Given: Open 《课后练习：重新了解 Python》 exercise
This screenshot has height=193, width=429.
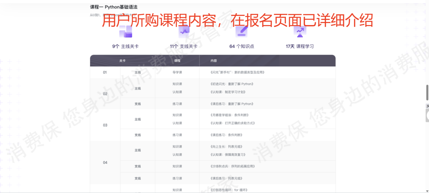Looking at the screenshot, I should [x=232, y=104].
